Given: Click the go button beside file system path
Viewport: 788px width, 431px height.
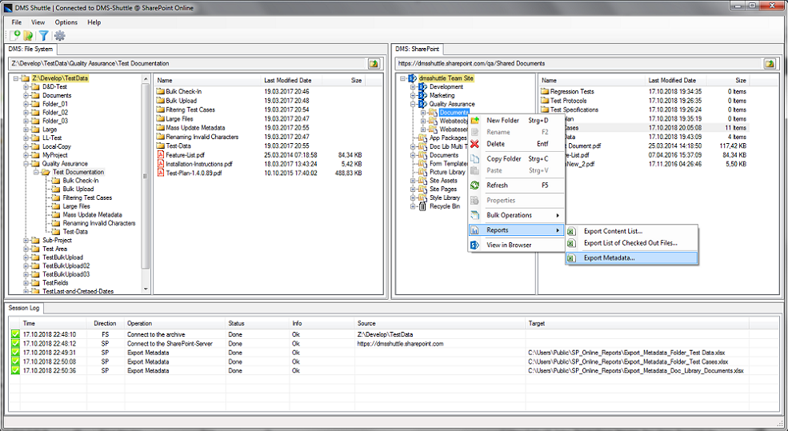Looking at the screenshot, I should tap(374, 63).
